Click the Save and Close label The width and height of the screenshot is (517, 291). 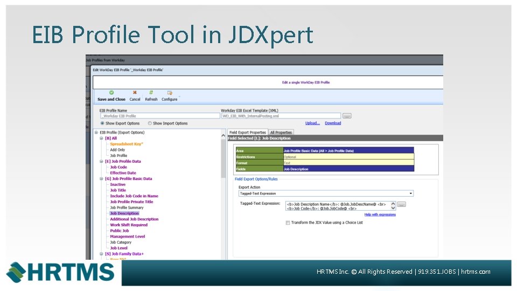111,99
